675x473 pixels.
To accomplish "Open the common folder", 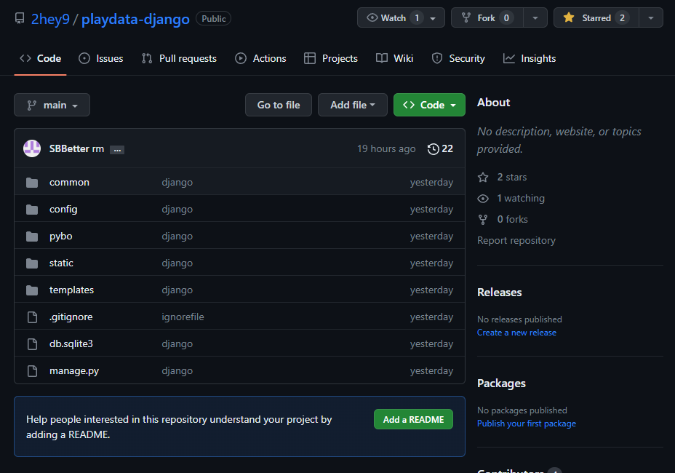I will (69, 182).
